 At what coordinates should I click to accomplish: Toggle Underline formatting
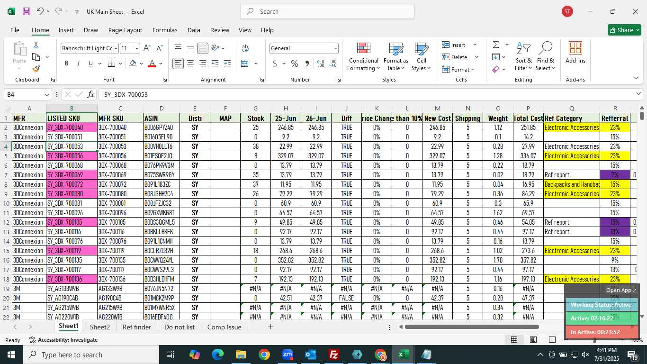coord(90,64)
